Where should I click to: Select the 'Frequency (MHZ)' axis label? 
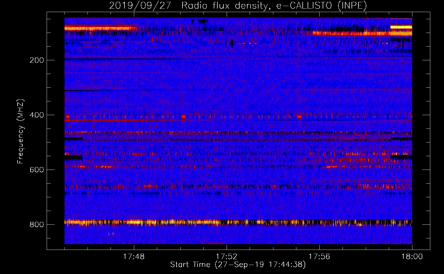pyautogui.click(x=21, y=131)
